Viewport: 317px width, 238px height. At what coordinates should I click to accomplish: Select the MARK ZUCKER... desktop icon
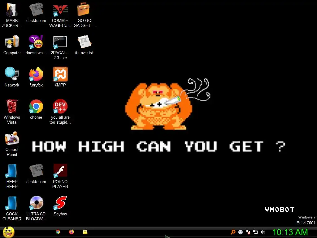tap(12, 15)
